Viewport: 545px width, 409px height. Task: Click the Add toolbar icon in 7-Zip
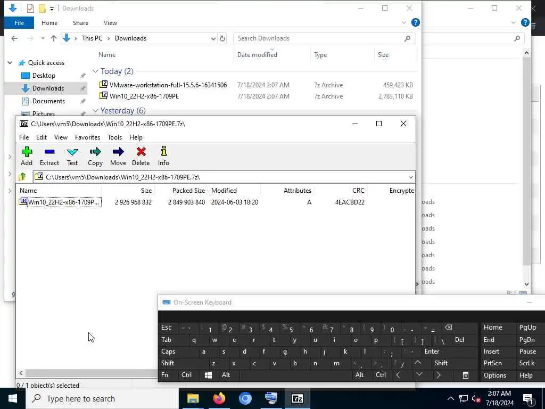click(27, 156)
